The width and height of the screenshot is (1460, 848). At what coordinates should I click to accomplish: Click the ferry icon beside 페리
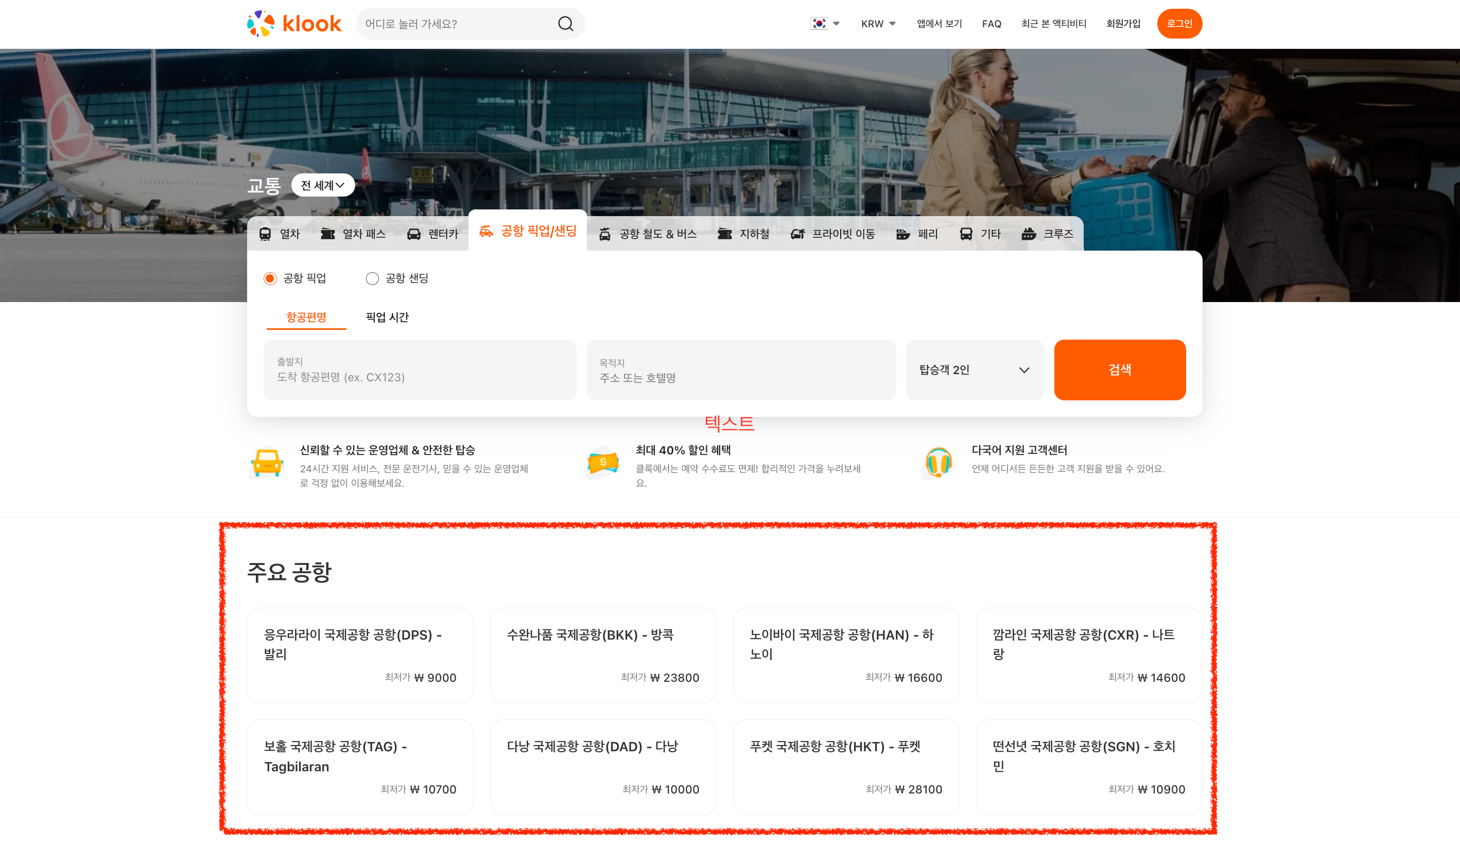pyautogui.click(x=903, y=234)
